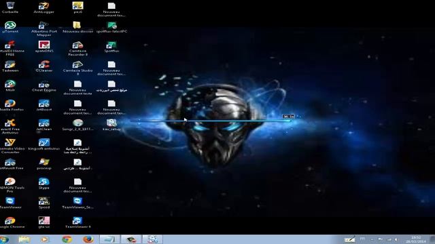This screenshot has width=435, height=244.
Task: Open Google Chrome desktop shortcut
Action: coord(11,222)
